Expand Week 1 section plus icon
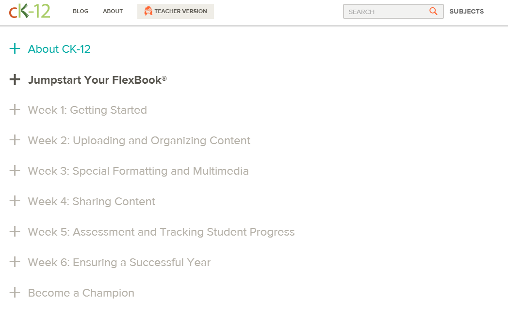Viewport: 508px width, 314px height. coord(15,110)
